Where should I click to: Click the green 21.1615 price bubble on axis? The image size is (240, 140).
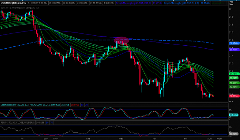[234, 74]
